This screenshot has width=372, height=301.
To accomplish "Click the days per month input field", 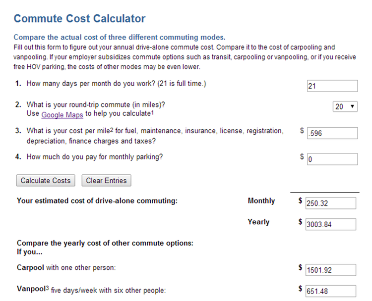I will click(332, 86).
